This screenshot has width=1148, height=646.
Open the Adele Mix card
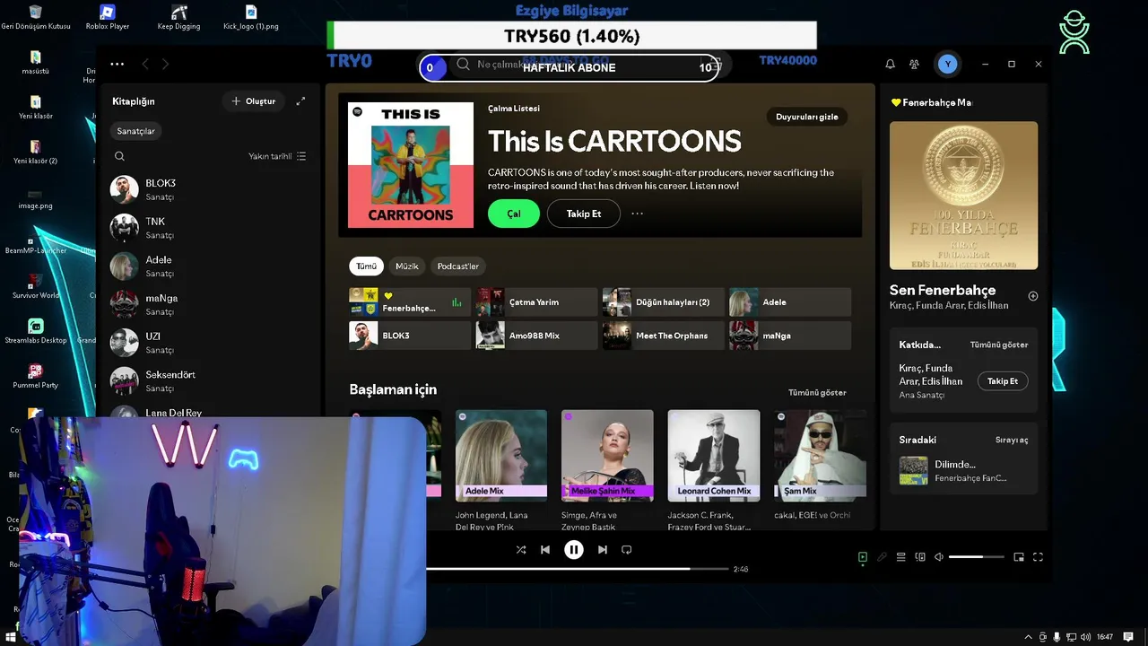click(501, 470)
